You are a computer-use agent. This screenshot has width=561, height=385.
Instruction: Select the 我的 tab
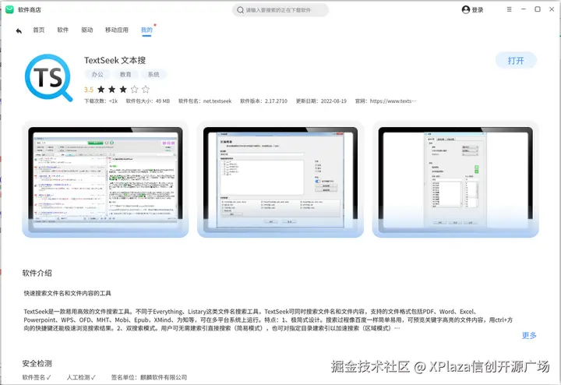click(146, 30)
